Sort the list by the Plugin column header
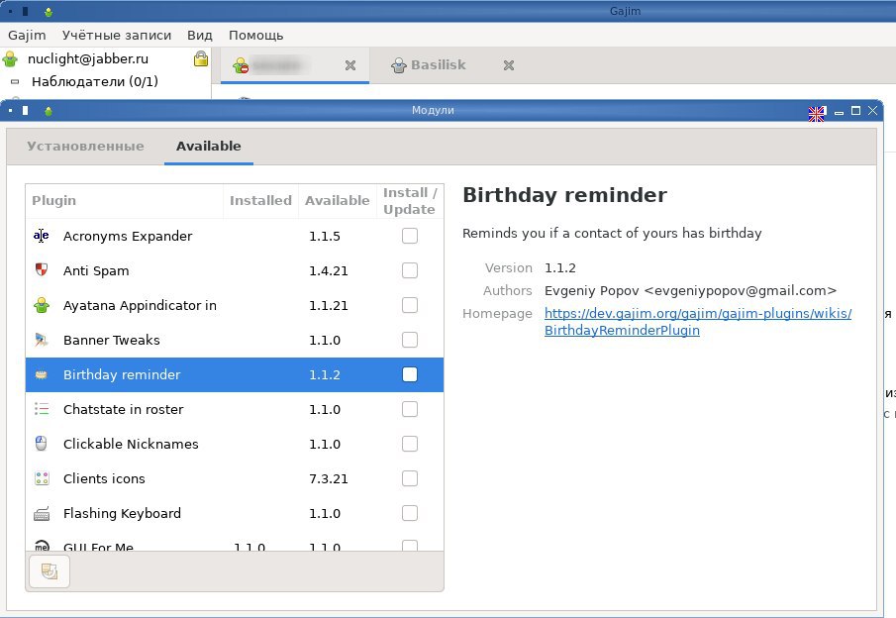Viewport: 896px width, 618px height. click(124, 201)
